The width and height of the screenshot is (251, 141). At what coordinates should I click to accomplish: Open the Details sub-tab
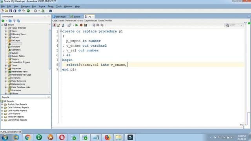click(x=61, y=21)
